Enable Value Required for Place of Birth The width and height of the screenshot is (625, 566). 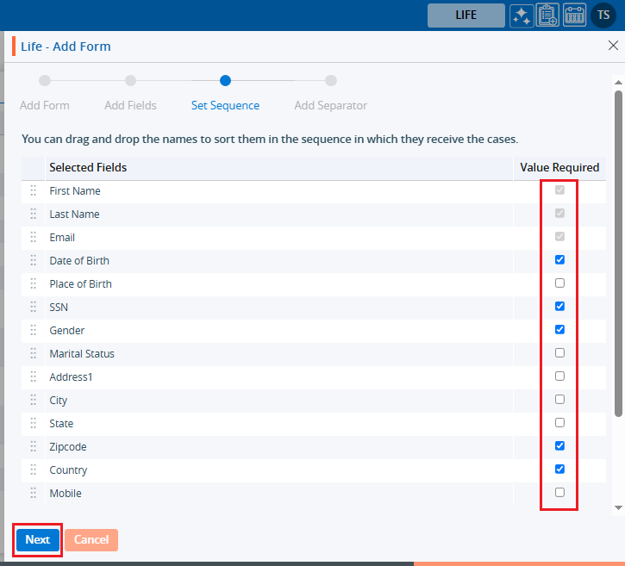coord(559,283)
